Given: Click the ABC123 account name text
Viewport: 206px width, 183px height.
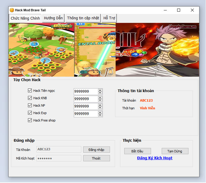Looking at the screenshot, I should 146,100.
